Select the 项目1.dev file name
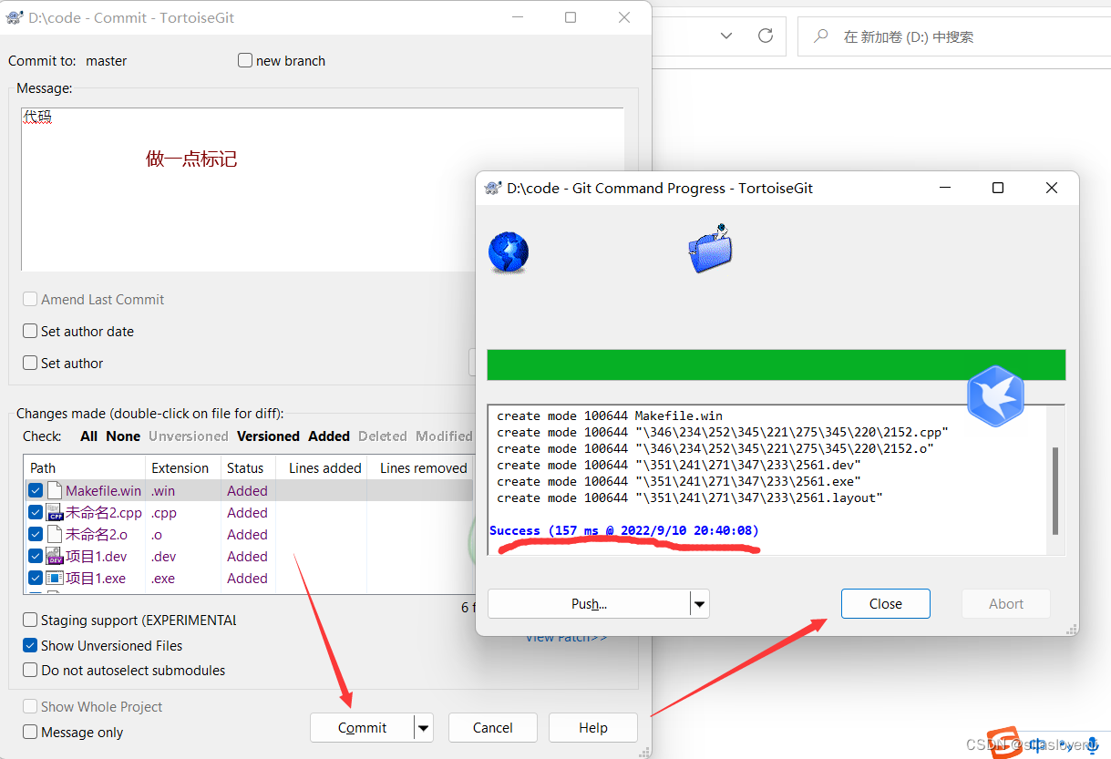The image size is (1111, 759). point(96,556)
